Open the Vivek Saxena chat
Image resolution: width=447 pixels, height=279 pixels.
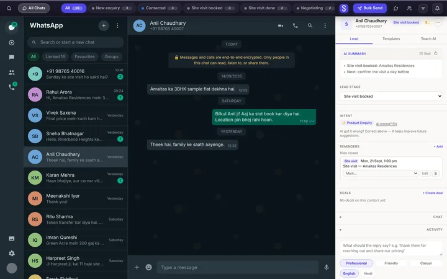76,115
